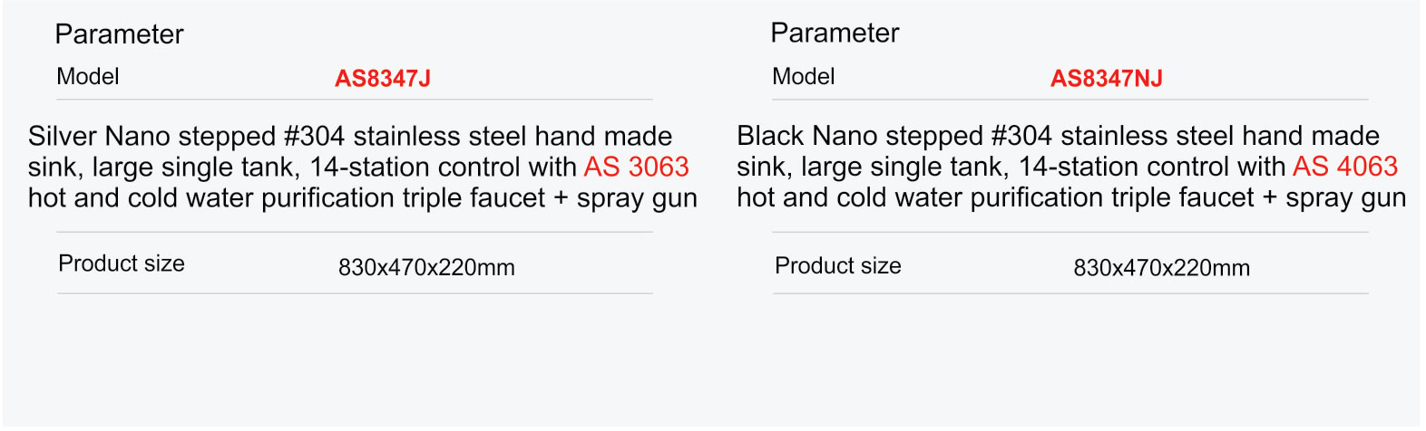Click Product size label under Silver sink
The width and height of the screenshot is (1426, 431).
tap(122, 263)
